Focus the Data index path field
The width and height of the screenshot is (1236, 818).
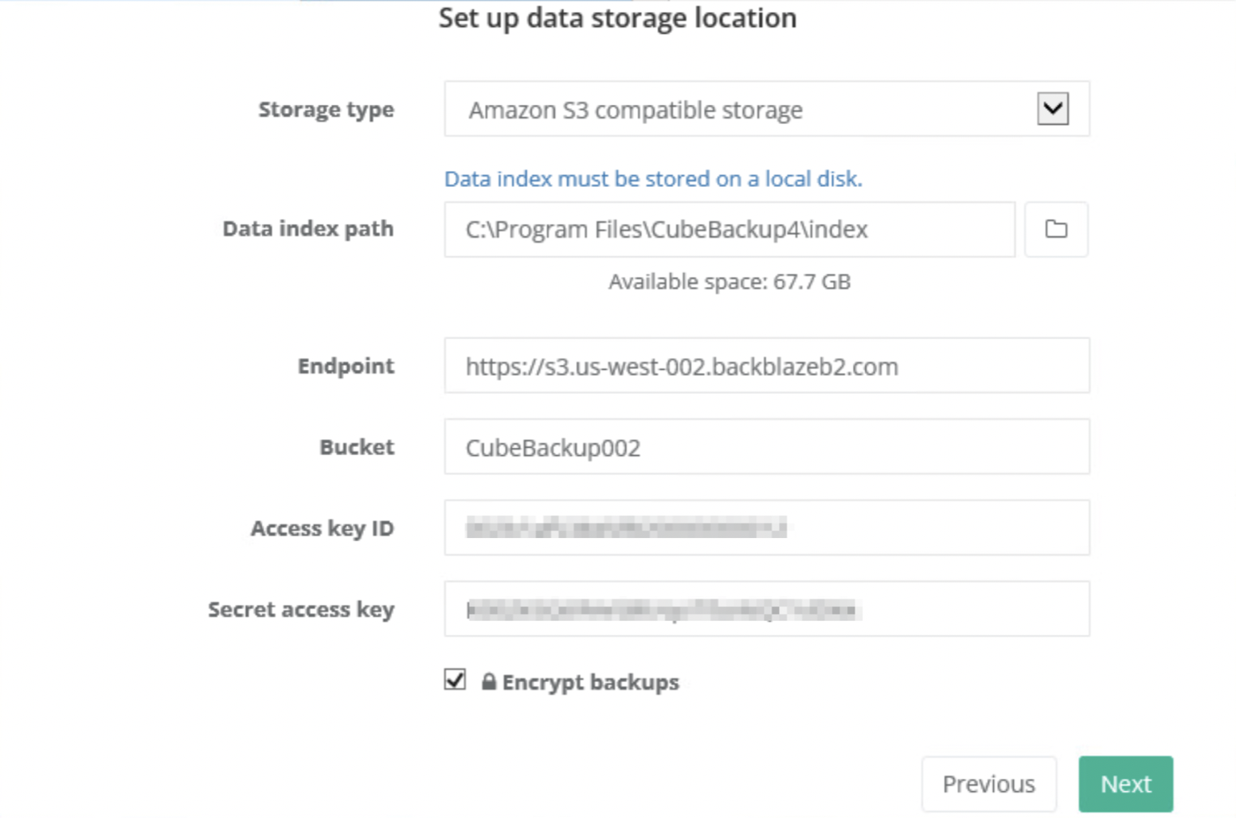point(729,229)
